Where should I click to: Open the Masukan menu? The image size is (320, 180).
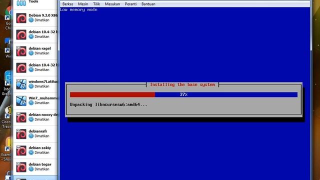(x=112, y=4)
